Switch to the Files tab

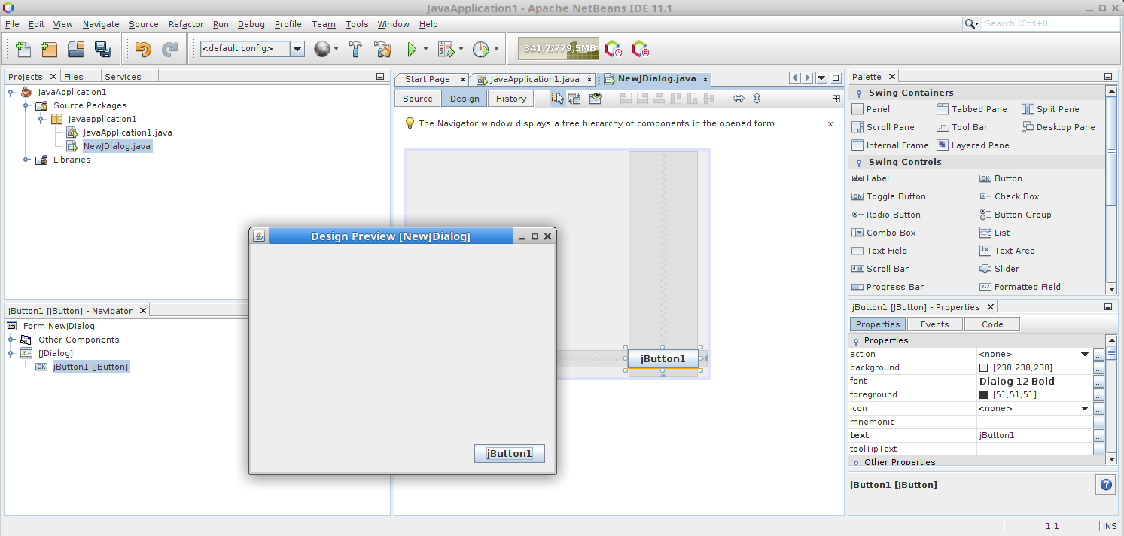[x=74, y=77]
